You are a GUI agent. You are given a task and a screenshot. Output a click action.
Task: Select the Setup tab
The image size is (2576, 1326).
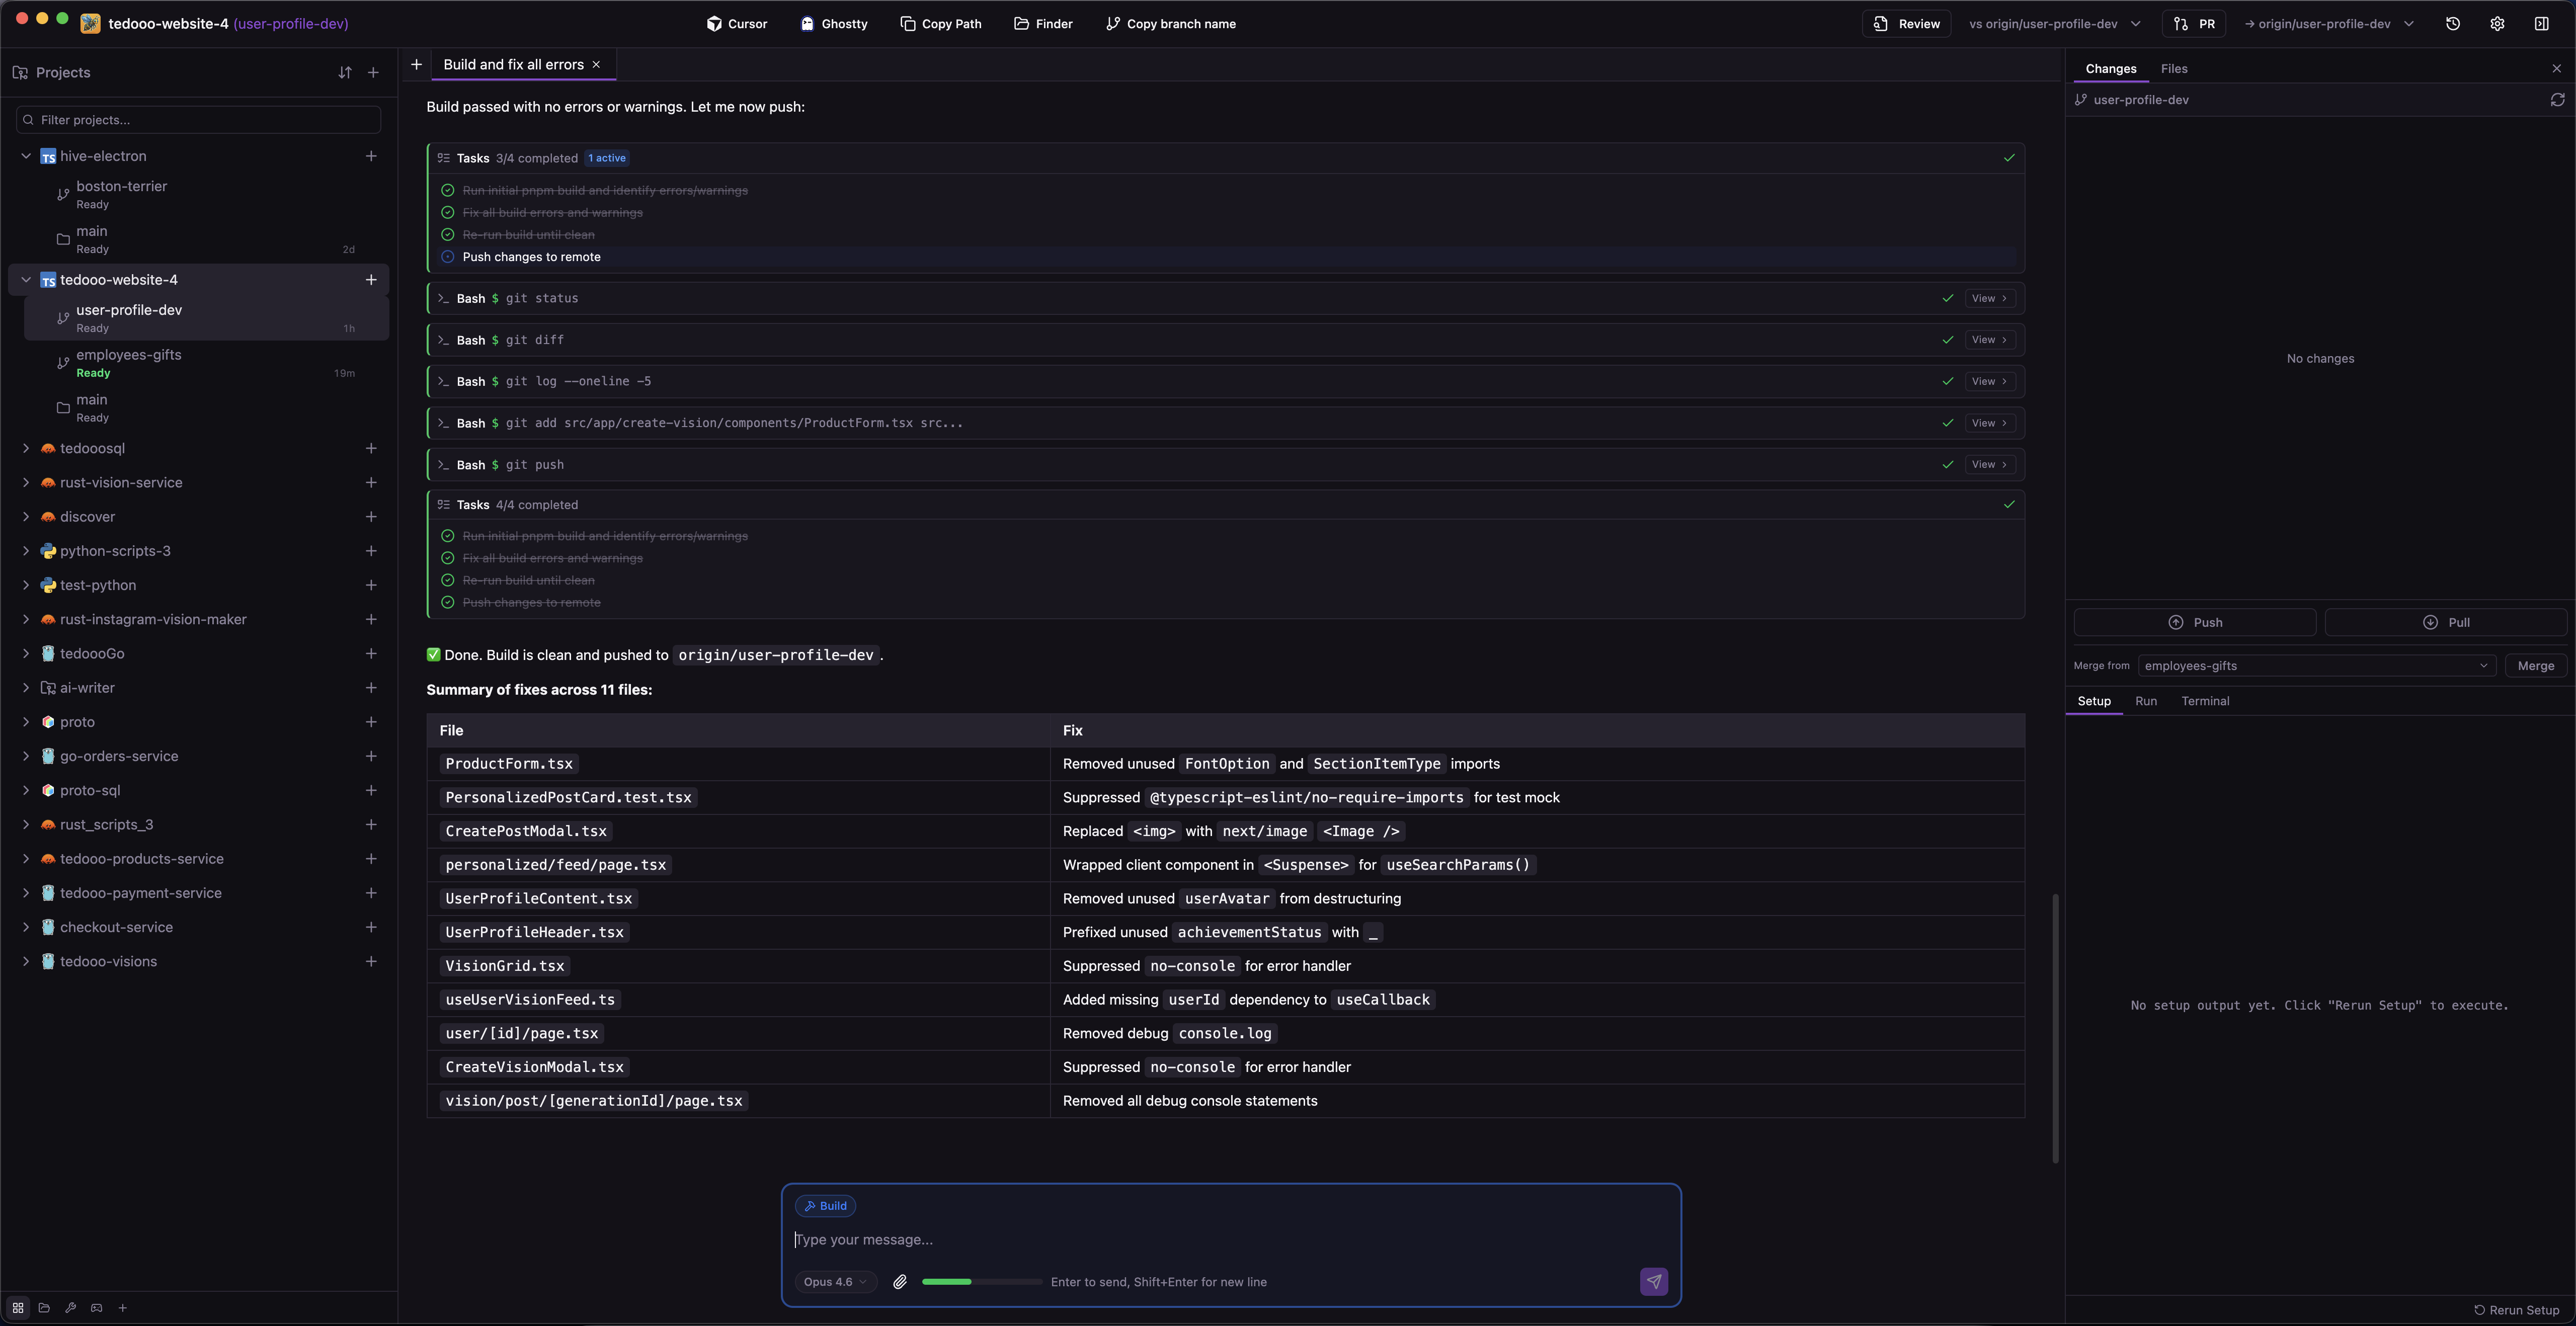(x=2093, y=701)
